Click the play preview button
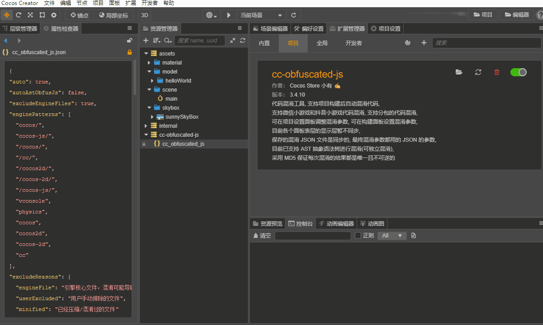 (x=229, y=15)
